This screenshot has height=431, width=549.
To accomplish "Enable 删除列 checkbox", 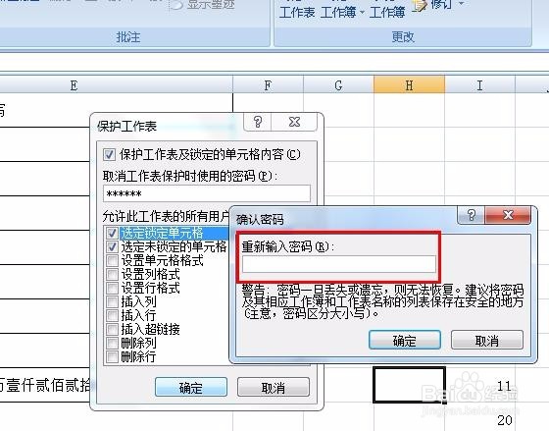I will tap(112, 343).
